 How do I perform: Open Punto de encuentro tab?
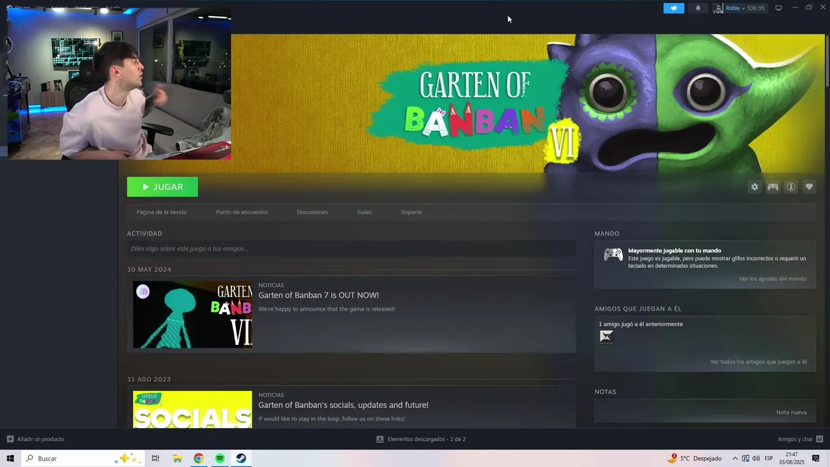pyautogui.click(x=242, y=212)
